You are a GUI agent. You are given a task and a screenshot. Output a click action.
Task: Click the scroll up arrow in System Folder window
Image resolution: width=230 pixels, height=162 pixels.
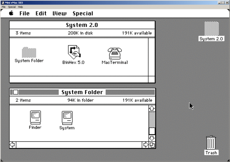pyautogui.click(x=152, y=108)
